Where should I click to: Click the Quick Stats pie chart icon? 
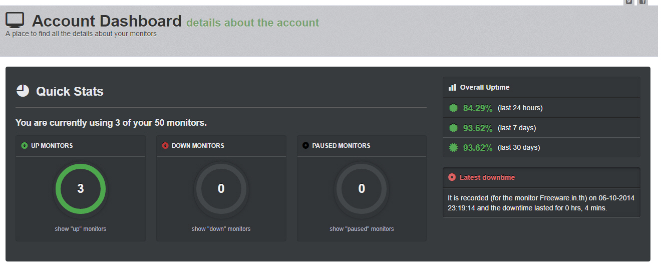coord(23,91)
